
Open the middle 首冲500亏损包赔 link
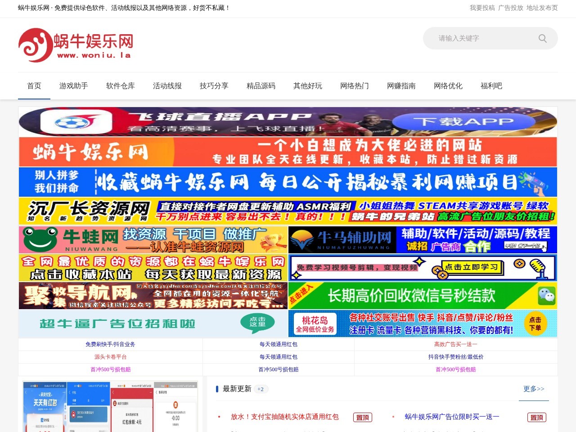coord(279,369)
